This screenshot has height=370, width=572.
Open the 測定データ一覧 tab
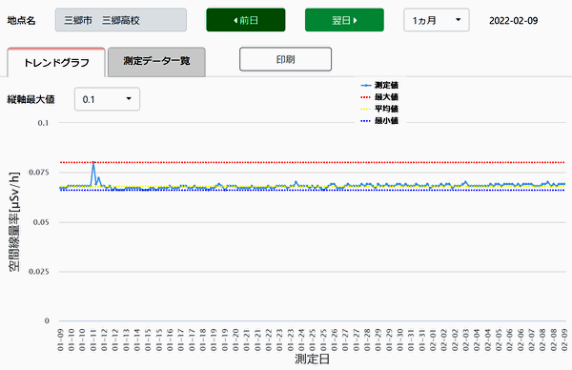click(x=156, y=62)
